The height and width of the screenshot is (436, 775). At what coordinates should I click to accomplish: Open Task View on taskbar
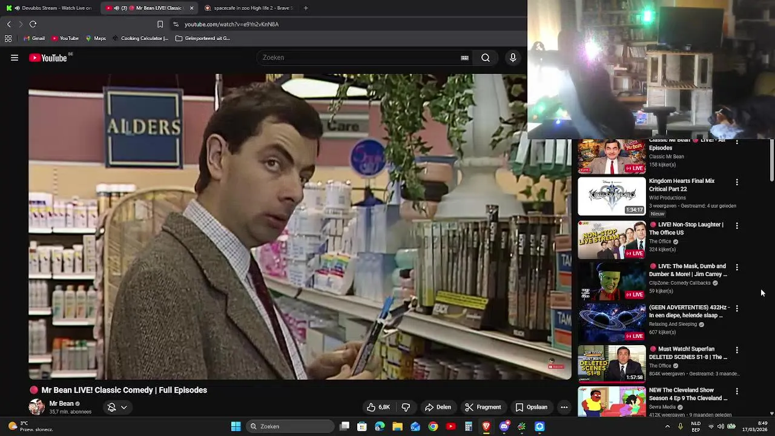(345, 426)
